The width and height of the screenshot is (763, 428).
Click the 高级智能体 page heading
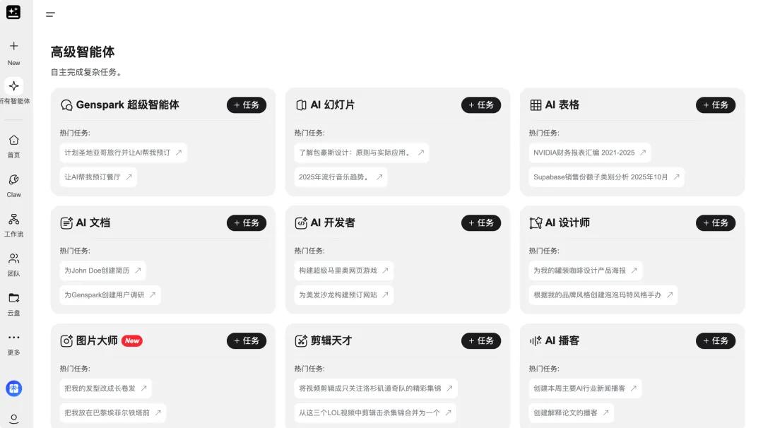83,52
